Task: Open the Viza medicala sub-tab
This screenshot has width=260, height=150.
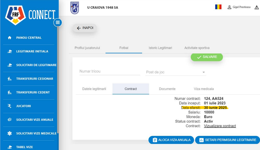Action: coord(204,89)
